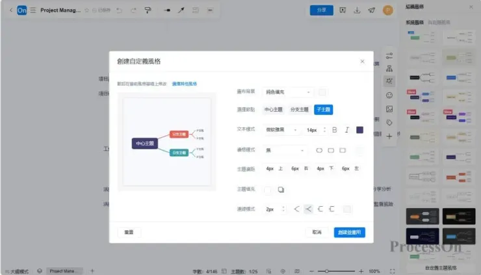Click the 重置 reset button

(x=129, y=232)
